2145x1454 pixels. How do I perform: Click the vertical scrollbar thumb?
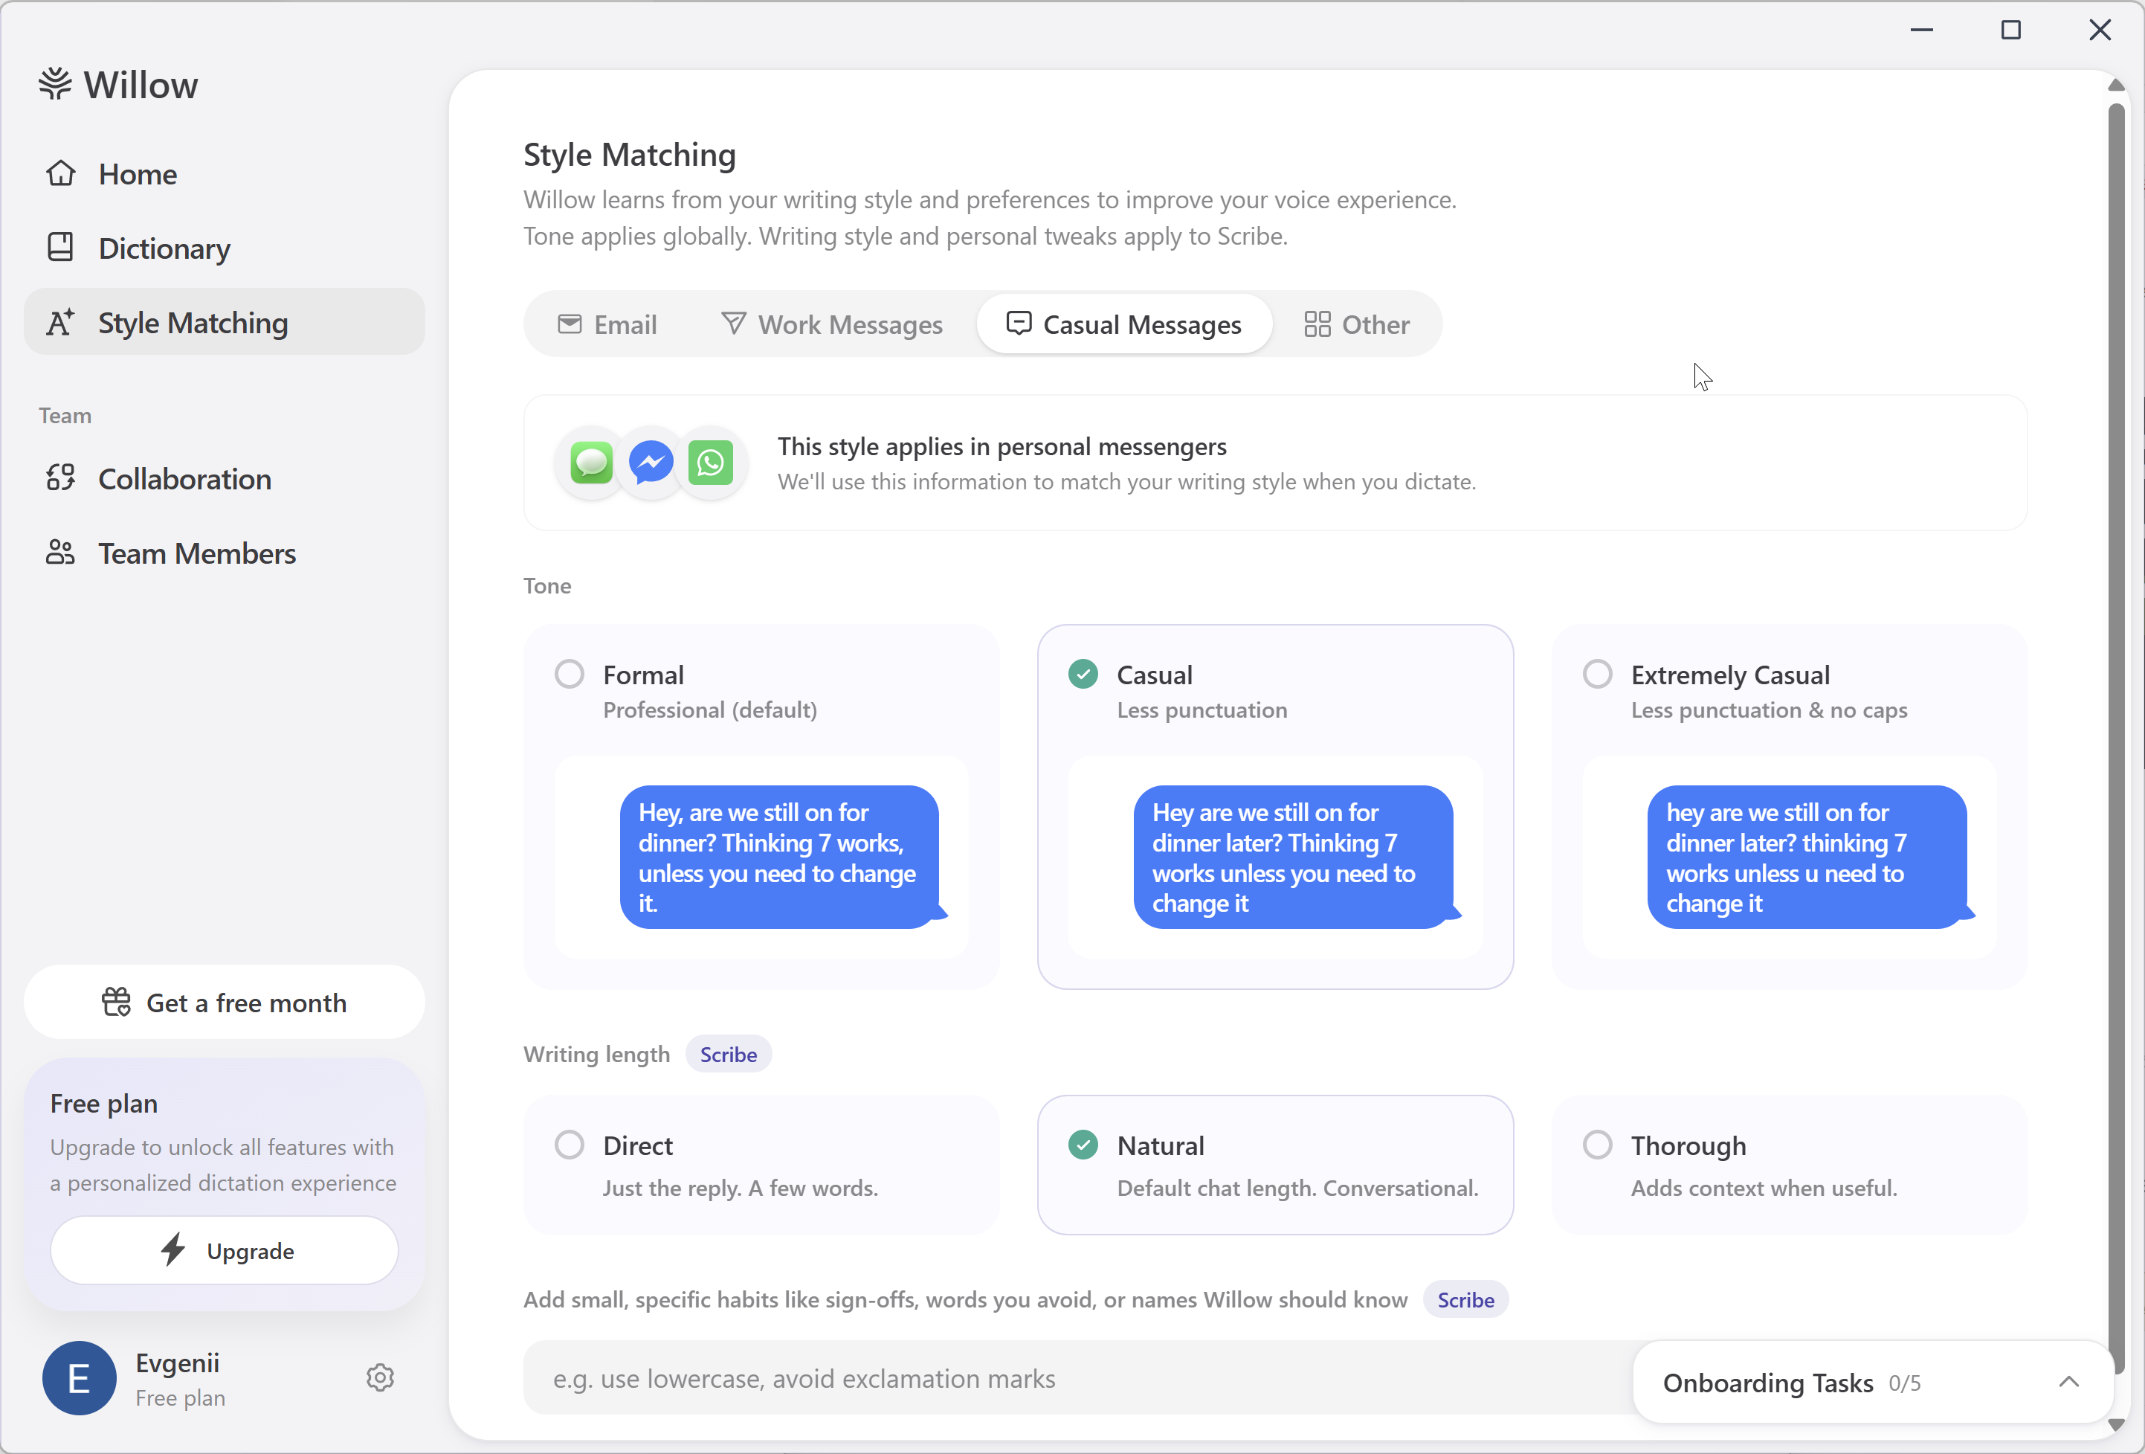(2115, 739)
